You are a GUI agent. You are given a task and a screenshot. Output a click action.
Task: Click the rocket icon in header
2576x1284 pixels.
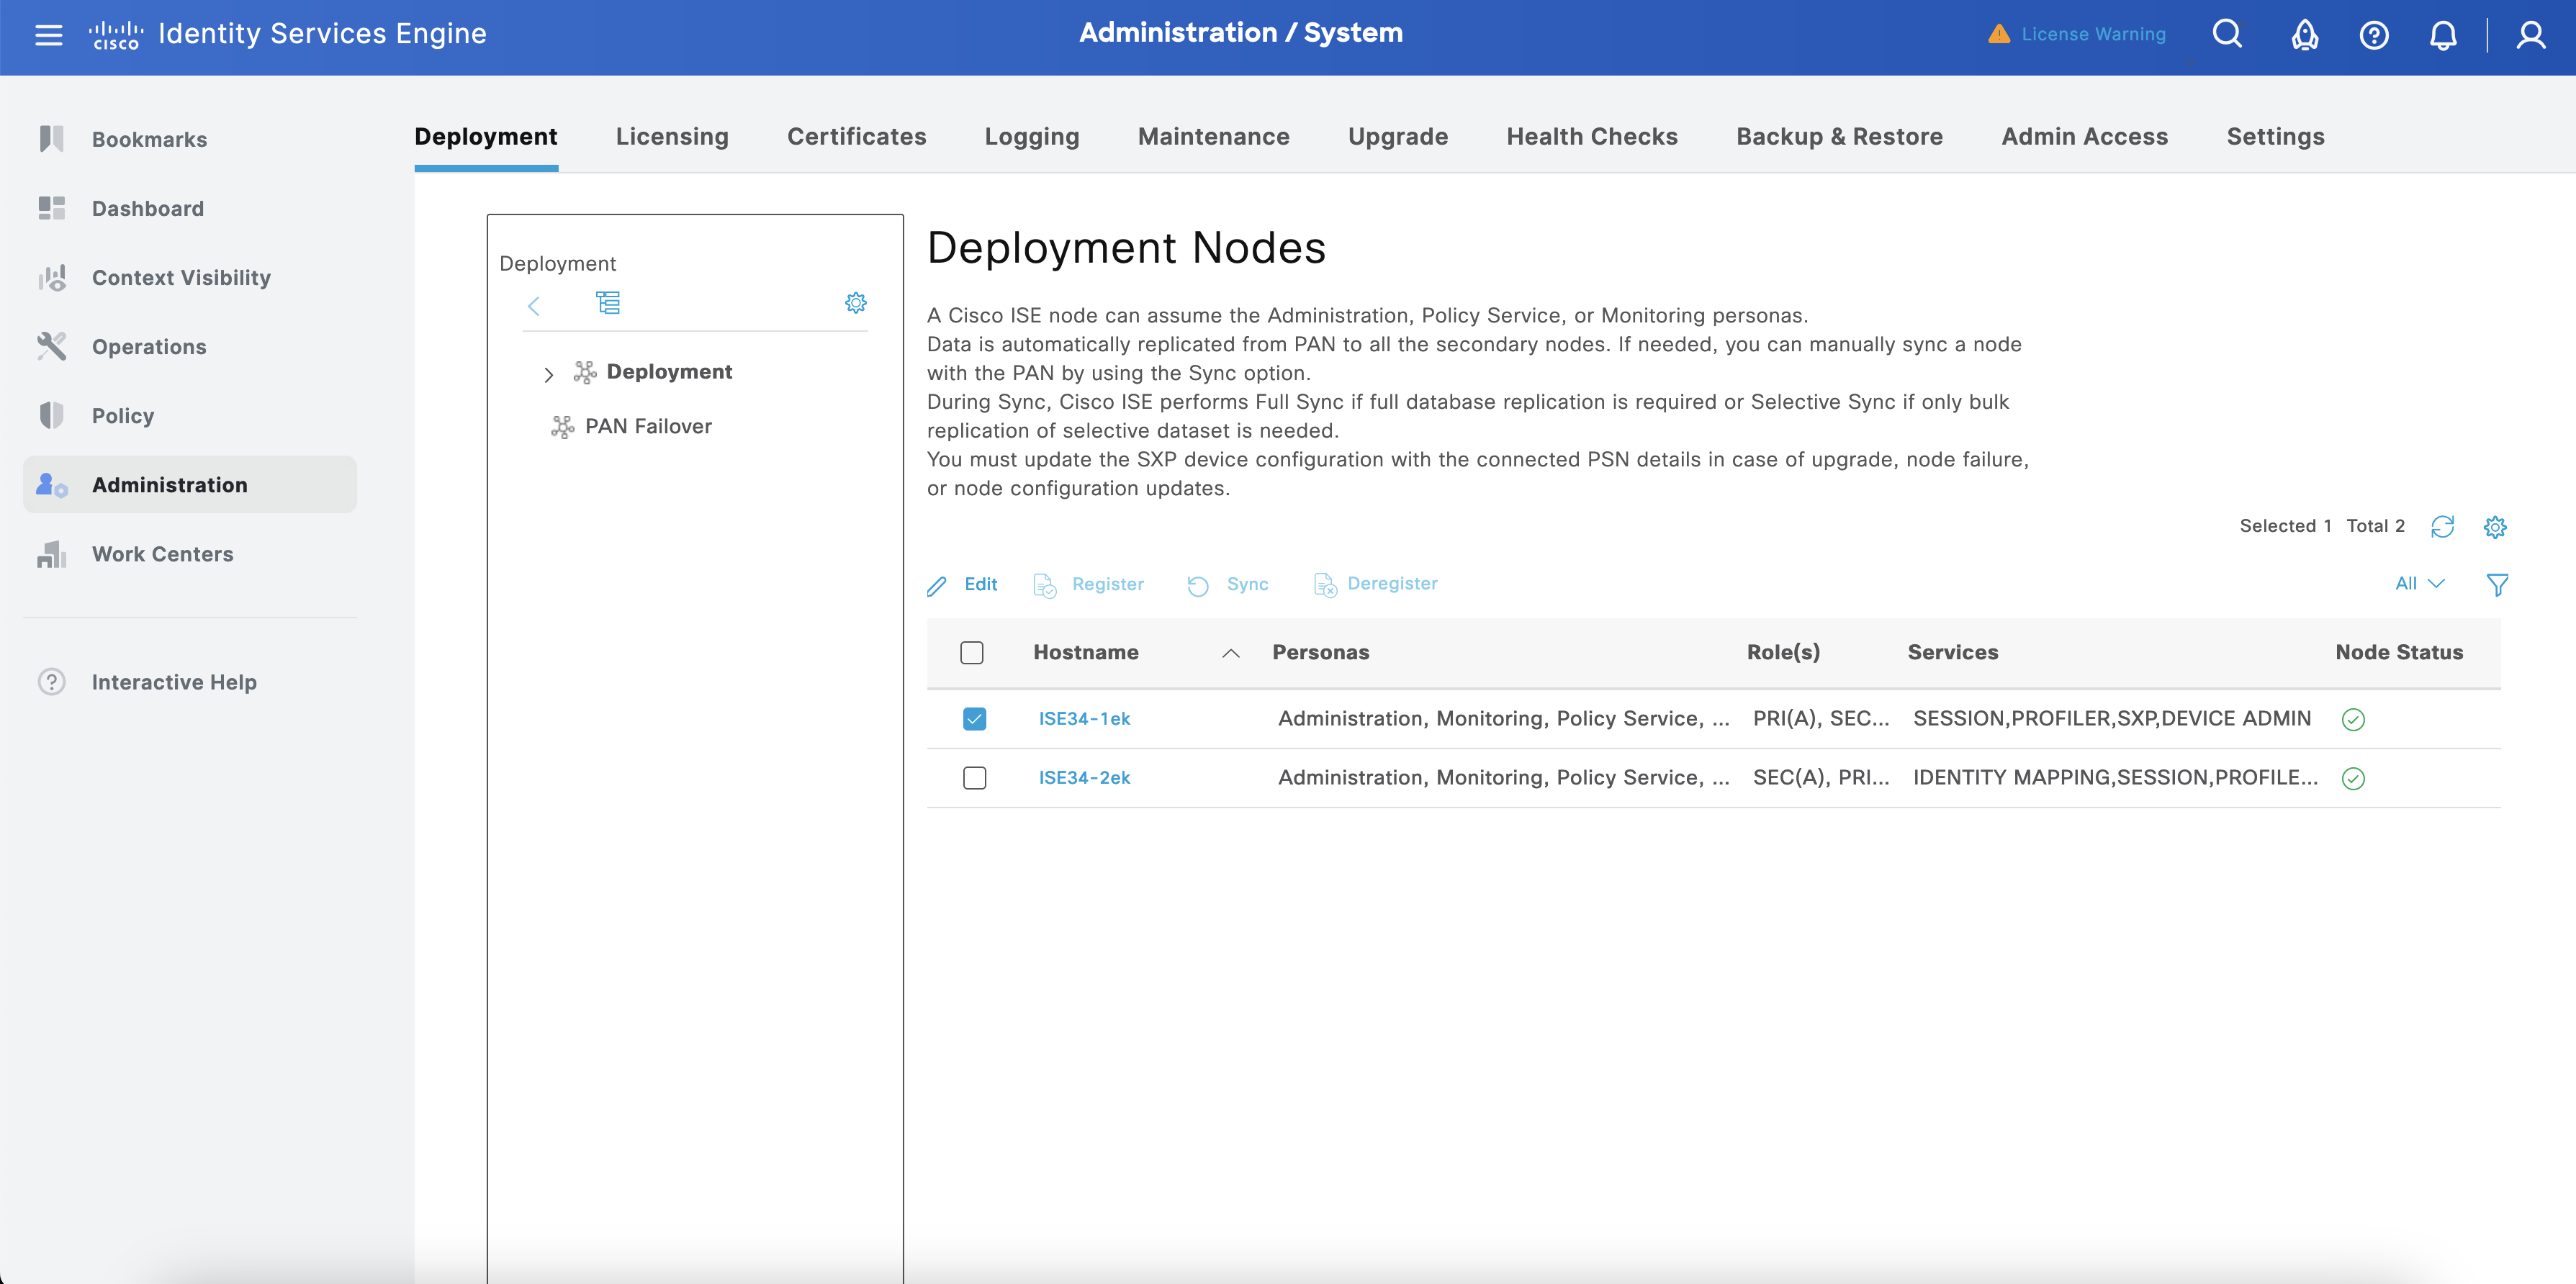tap(2305, 35)
